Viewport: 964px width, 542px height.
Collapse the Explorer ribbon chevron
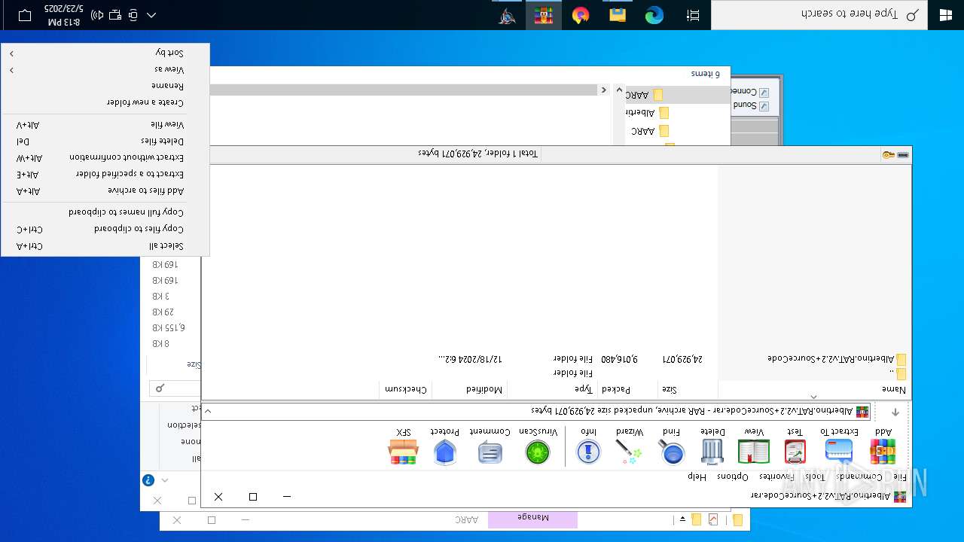(x=165, y=480)
